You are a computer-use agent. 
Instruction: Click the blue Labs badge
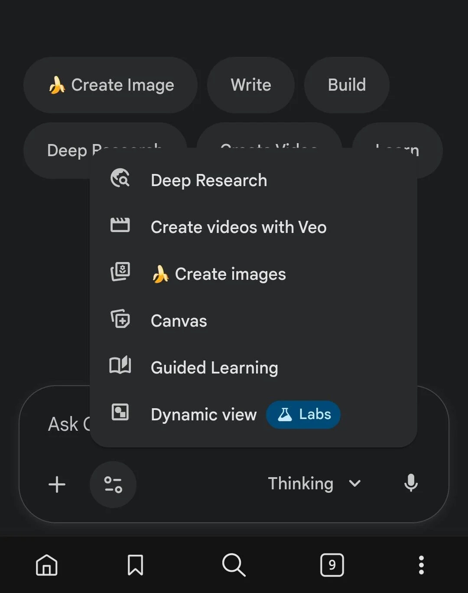point(303,415)
